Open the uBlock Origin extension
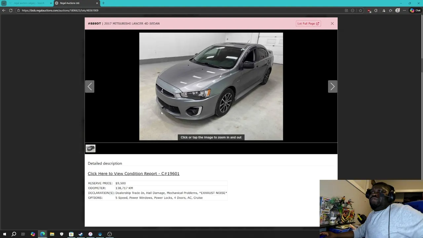Image resolution: width=423 pixels, height=238 pixels. click(x=369, y=11)
